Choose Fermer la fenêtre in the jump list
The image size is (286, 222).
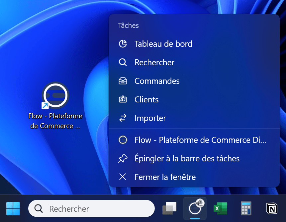pos(165,177)
